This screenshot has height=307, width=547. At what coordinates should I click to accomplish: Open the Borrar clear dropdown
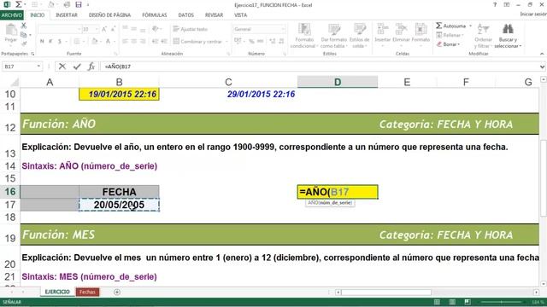click(459, 44)
